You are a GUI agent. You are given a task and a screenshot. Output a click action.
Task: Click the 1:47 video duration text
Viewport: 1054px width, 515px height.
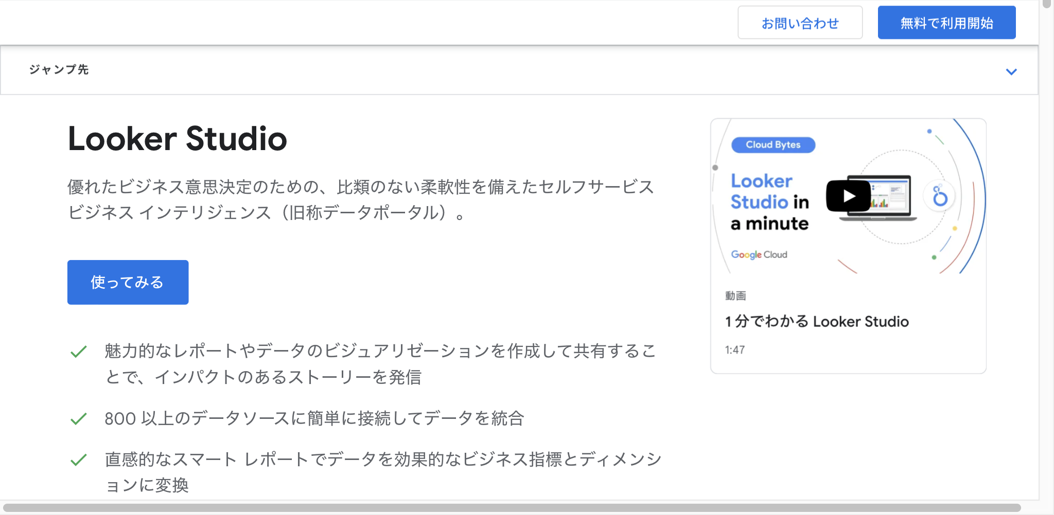pyautogui.click(x=735, y=350)
